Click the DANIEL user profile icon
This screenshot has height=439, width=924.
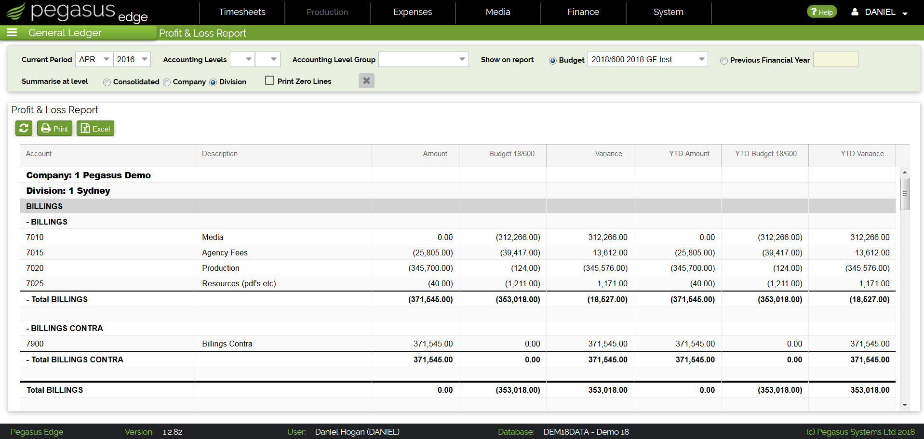[855, 12]
